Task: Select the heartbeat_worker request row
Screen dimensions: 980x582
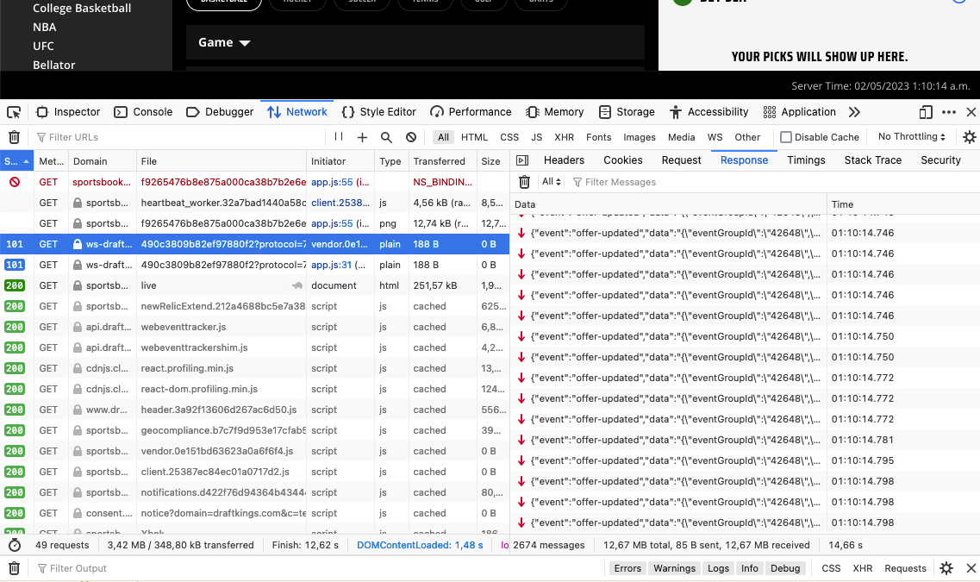Action: [x=254, y=203]
